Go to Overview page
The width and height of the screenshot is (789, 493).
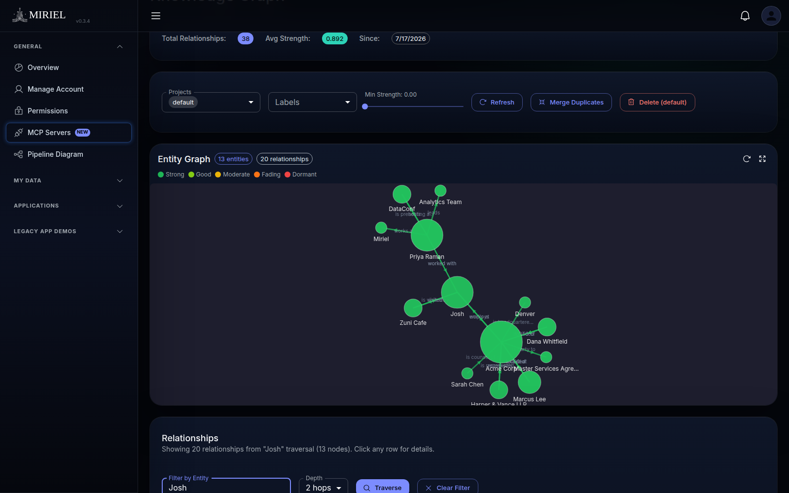(69, 68)
